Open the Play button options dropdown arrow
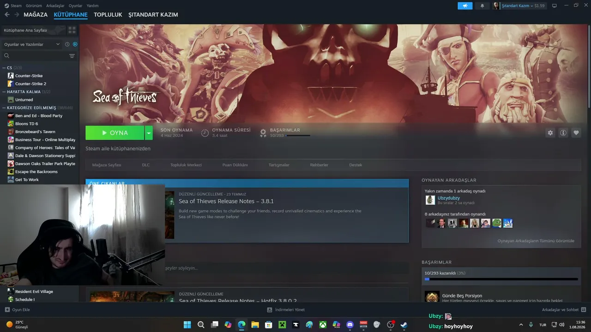The height and width of the screenshot is (332, 591). tap(149, 133)
